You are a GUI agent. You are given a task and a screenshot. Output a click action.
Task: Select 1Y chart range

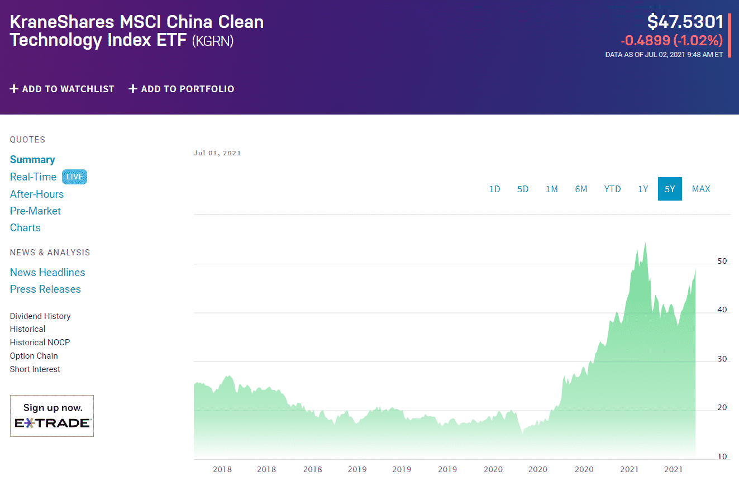(x=643, y=189)
